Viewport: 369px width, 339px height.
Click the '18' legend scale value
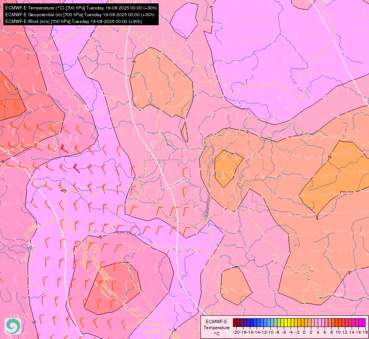click(x=365, y=332)
